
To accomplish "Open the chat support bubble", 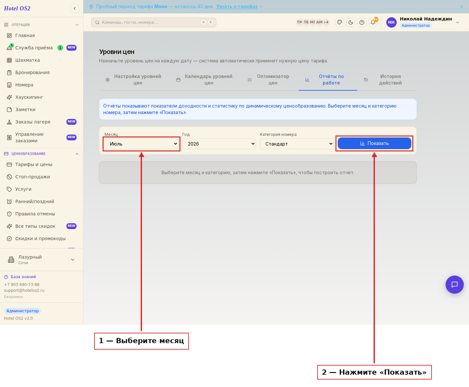I will click(x=454, y=285).
